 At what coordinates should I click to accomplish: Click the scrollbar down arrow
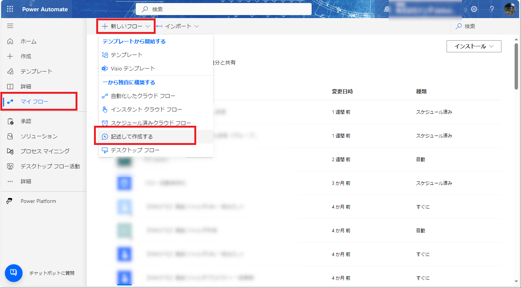pos(516,281)
